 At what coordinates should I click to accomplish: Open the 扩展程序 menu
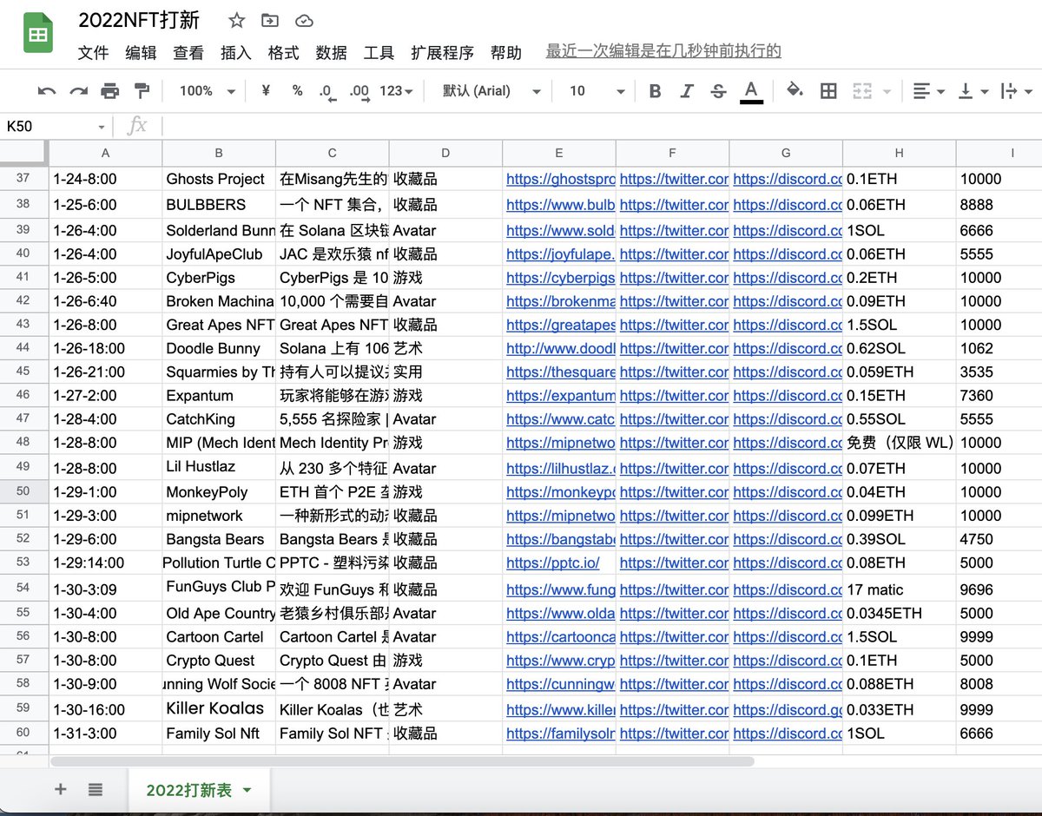tap(443, 53)
